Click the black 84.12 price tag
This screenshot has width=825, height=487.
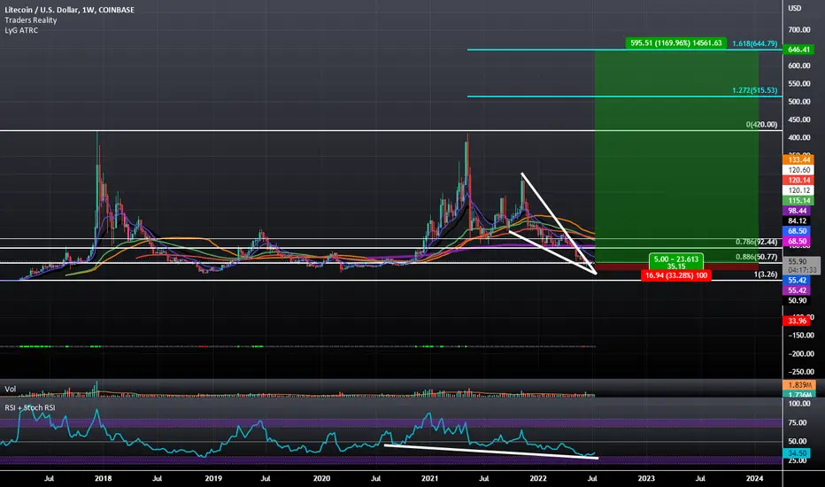pyautogui.click(x=798, y=221)
